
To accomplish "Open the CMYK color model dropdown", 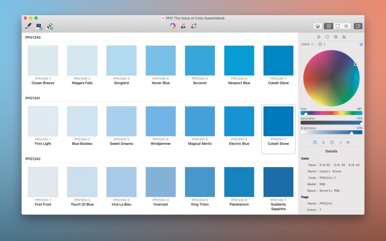I will click(x=307, y=44).
